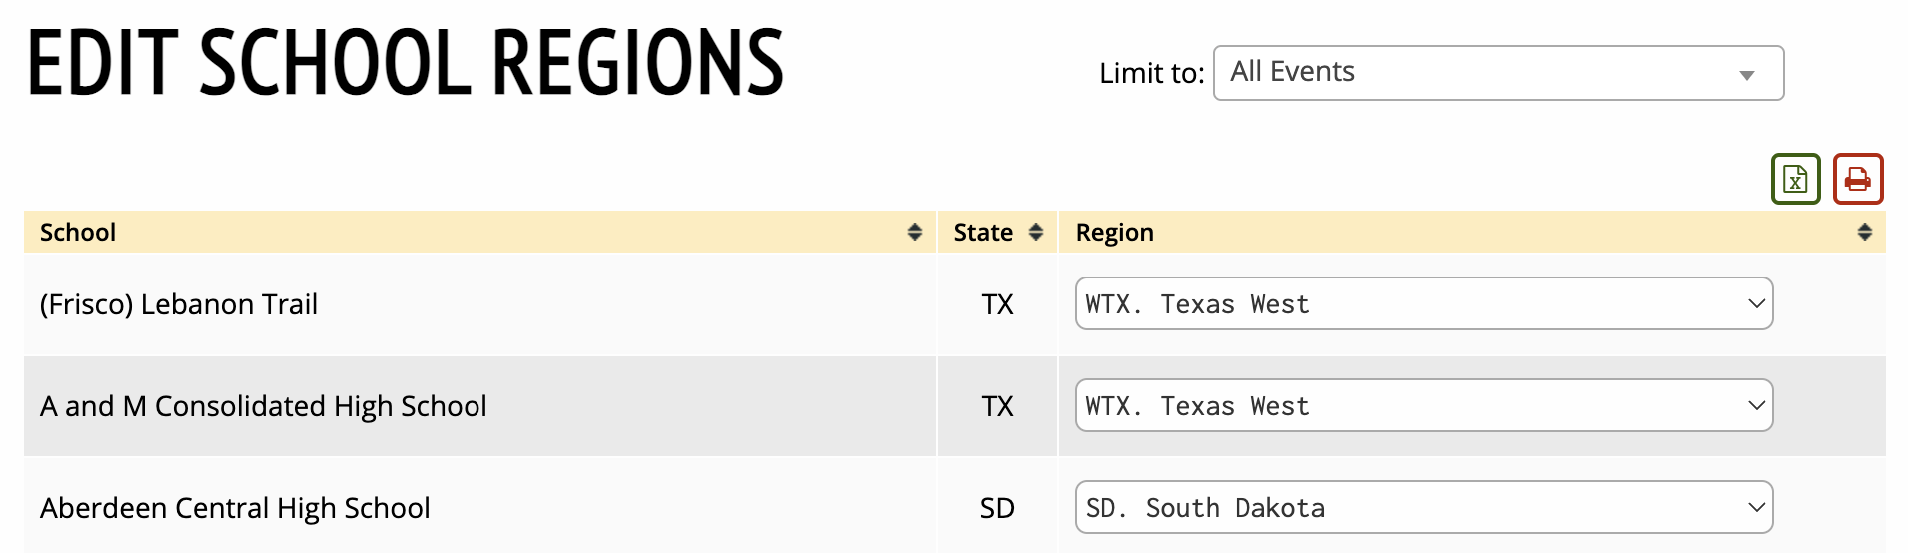Click TX state cell for Lebanon Trail
This screenshot has width=1908, height=553.
[997, 304]
